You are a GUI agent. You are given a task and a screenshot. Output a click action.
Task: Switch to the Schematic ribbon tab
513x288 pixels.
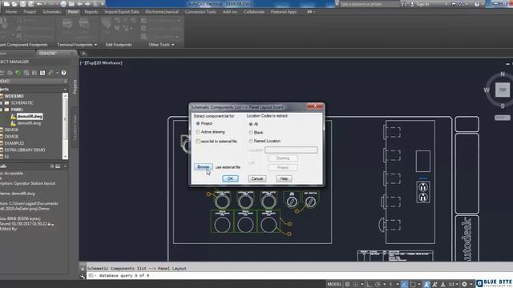(x=51, y=12)
